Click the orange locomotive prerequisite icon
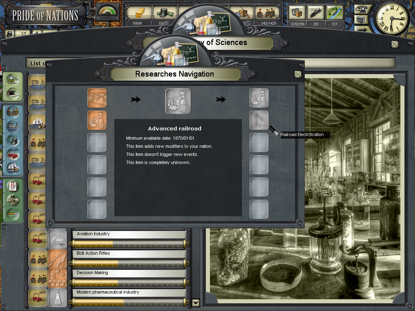Screen dimensions: 415x311 pos(97,120)
